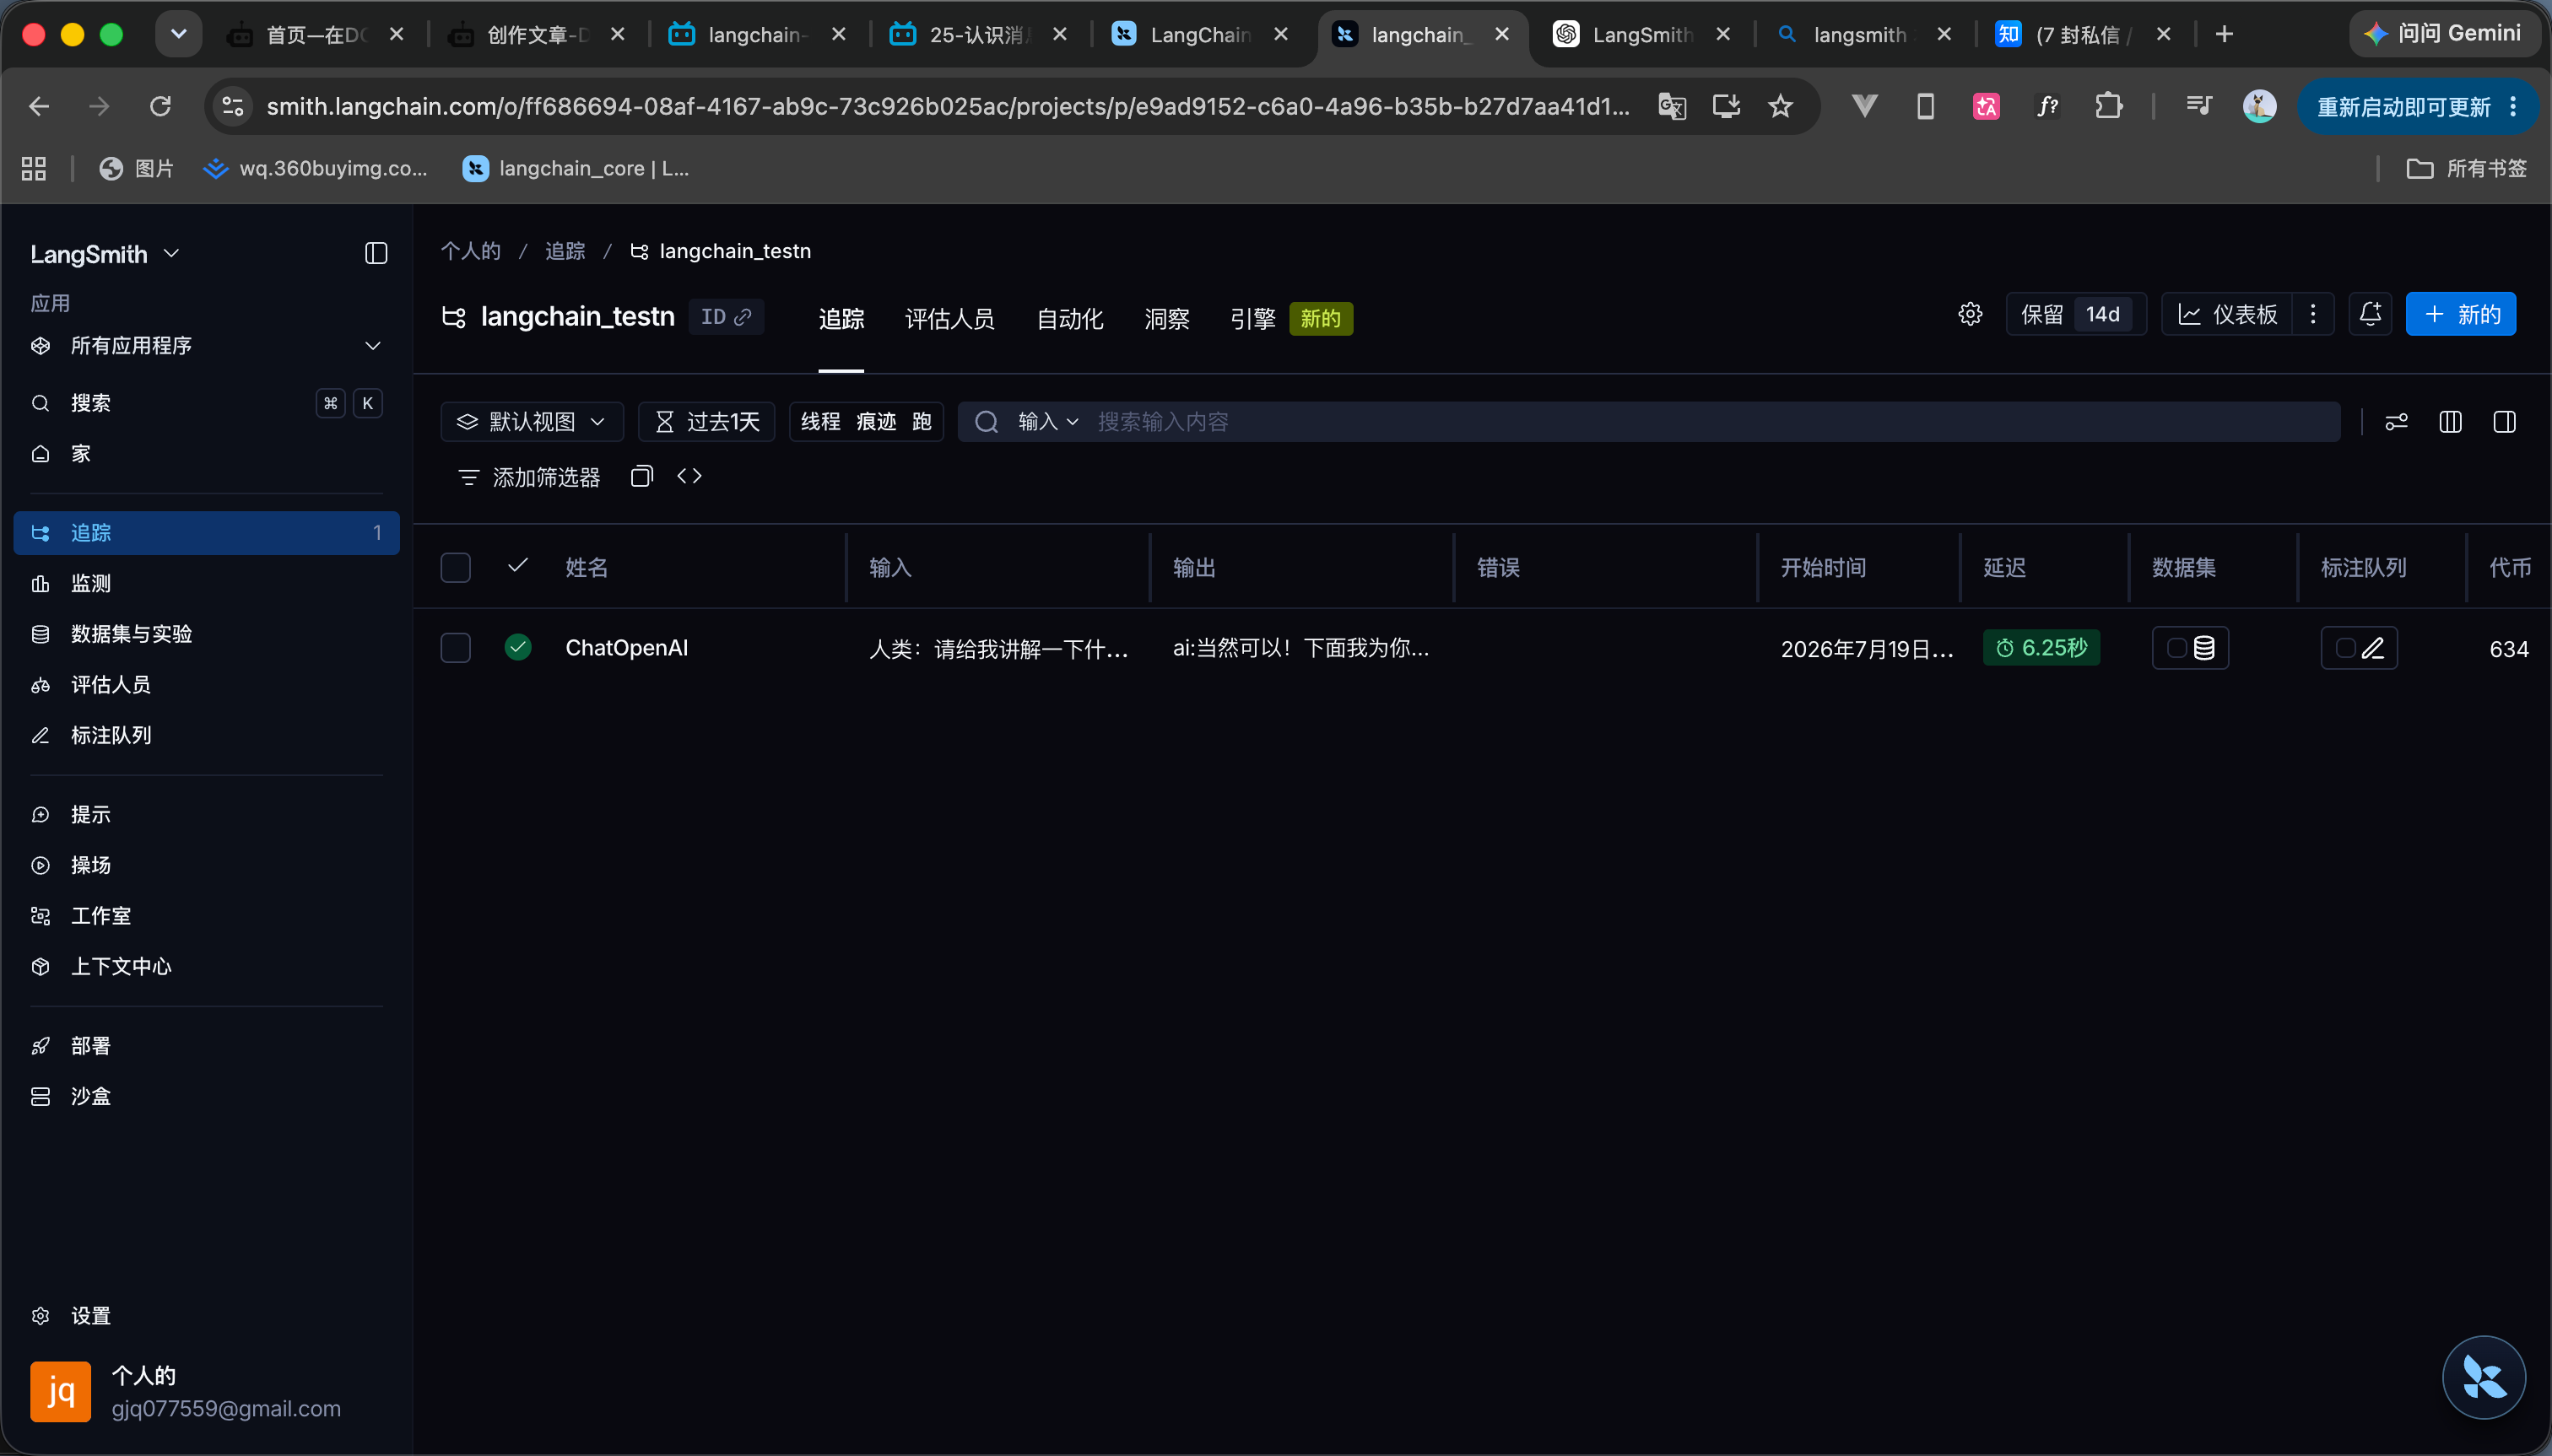
Task: Open the Ask Gemini button
Action: (2443, 34)
